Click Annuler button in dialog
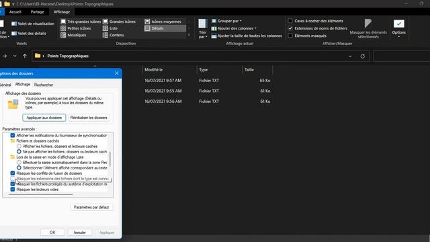 coord(79,233)
